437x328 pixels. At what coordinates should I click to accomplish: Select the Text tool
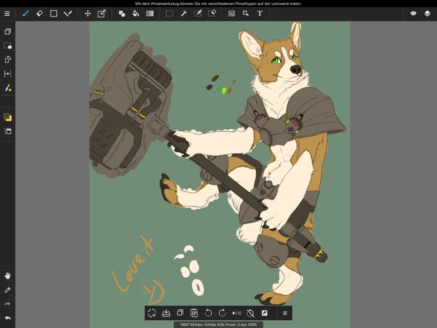point(260,14)
